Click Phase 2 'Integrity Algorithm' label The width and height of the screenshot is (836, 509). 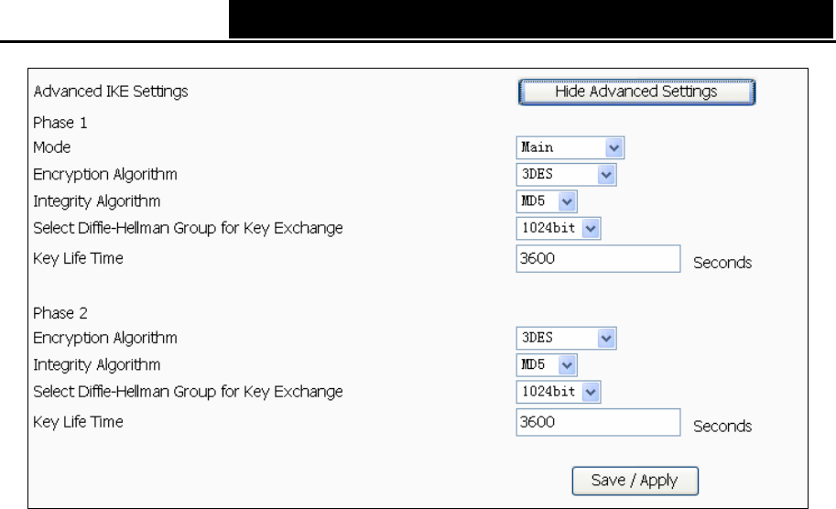coord(96,365)
